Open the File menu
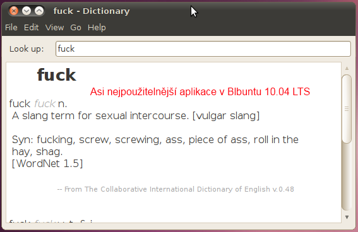The width and height of the screenshot is (358, 232). pos(11,27)
